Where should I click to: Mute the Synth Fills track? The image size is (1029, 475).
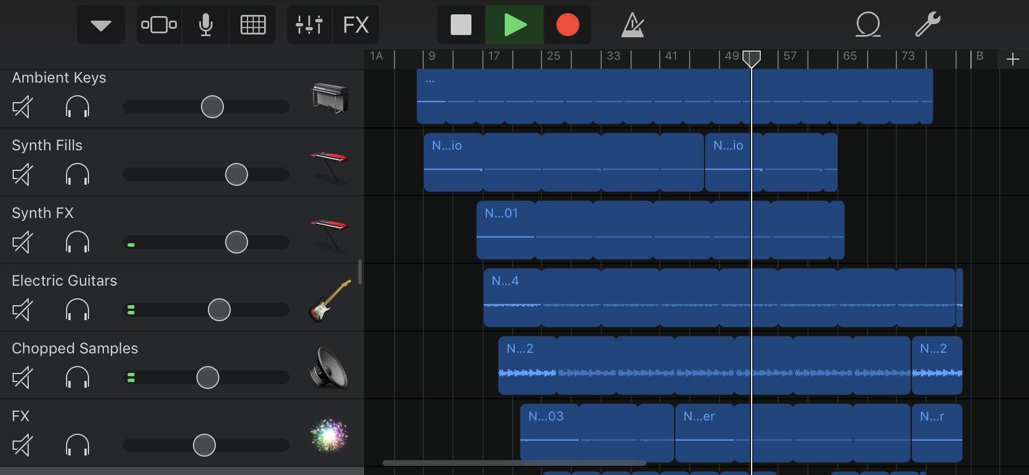pyautogui.click(x=22, y=174)
